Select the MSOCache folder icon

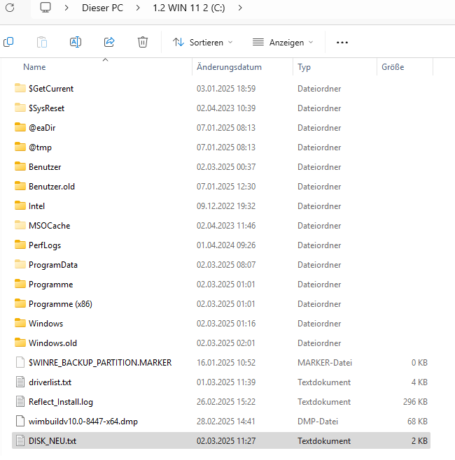pos(20,225)
